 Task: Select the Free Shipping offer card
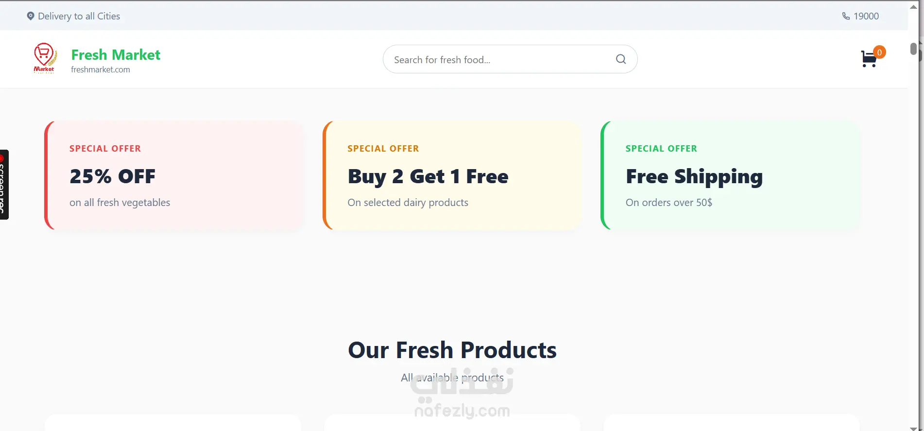coord(730,175)
